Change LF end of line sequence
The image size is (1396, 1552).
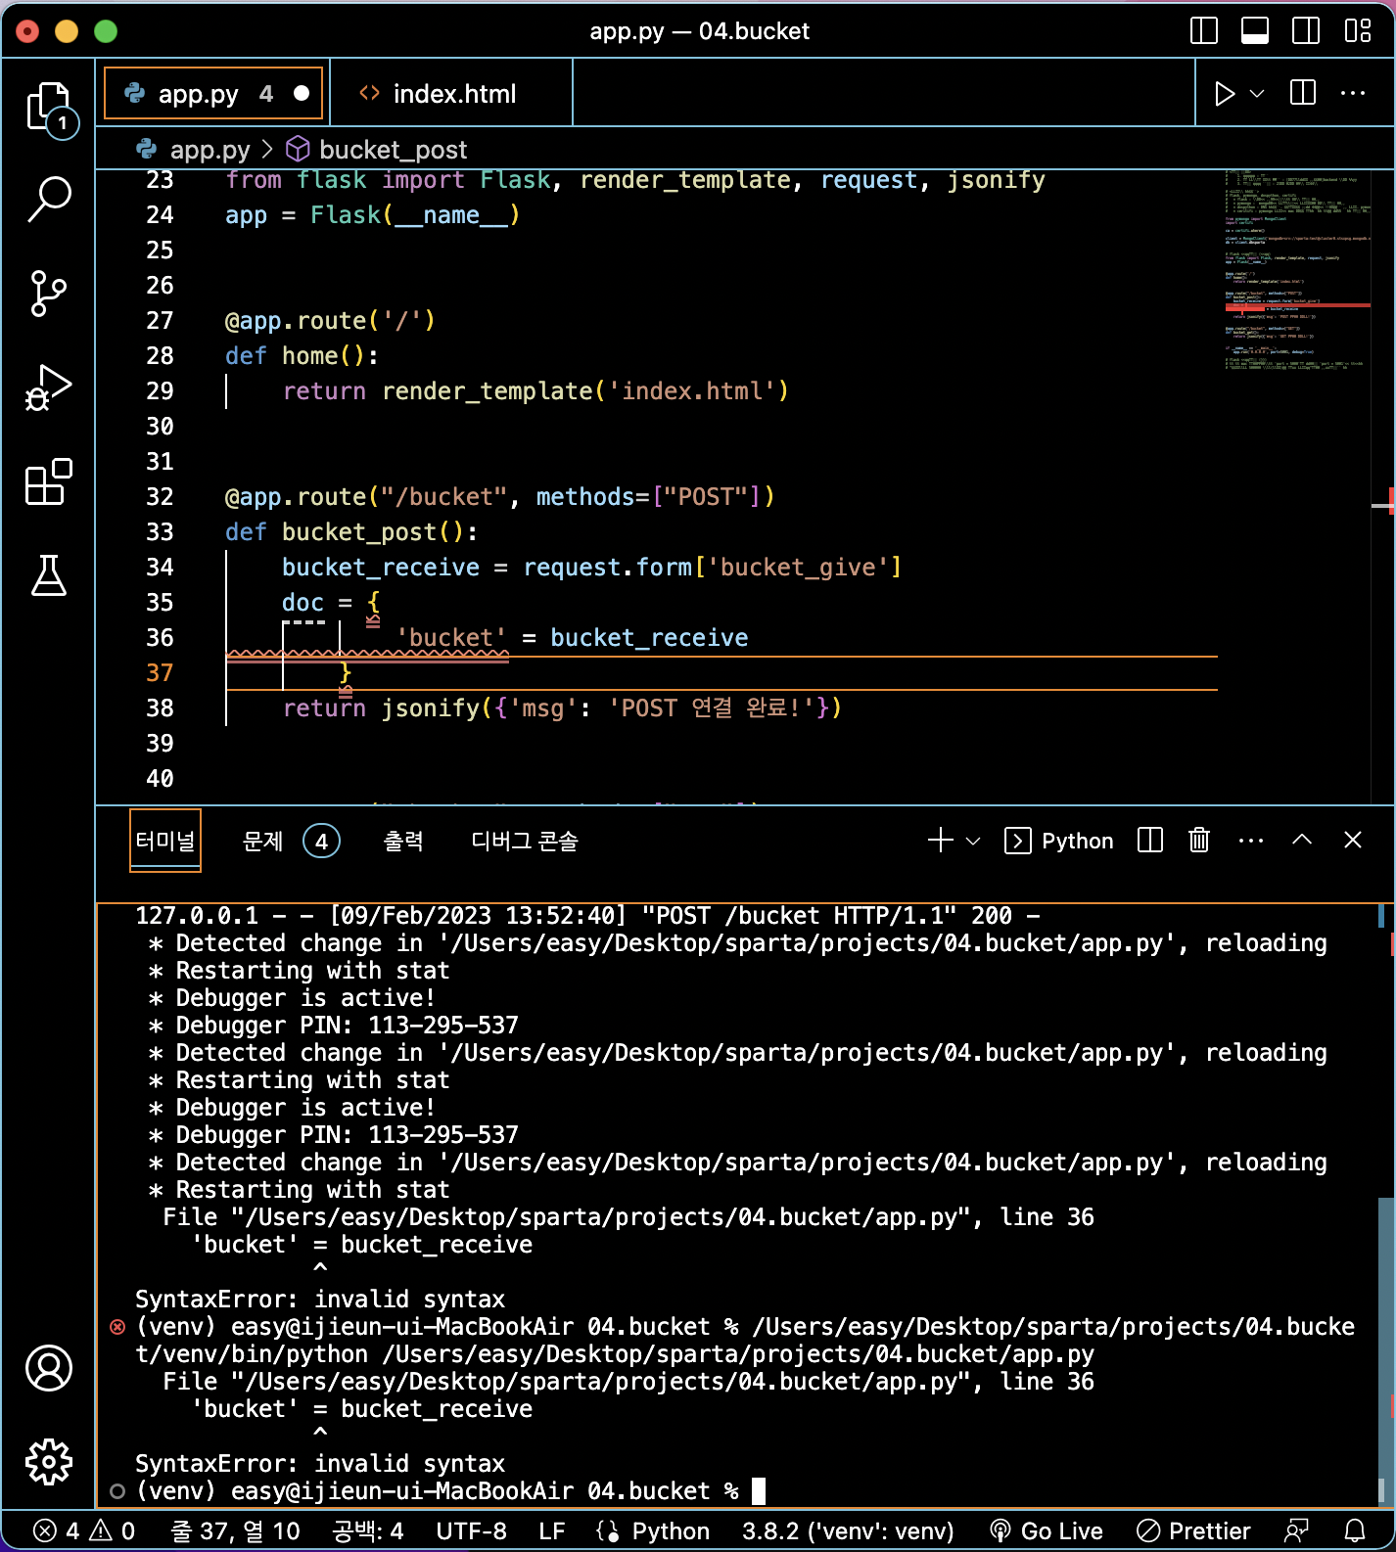(552, 1530)
